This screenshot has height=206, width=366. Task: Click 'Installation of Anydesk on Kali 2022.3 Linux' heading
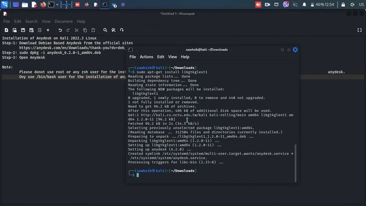(x=49, y=38)
